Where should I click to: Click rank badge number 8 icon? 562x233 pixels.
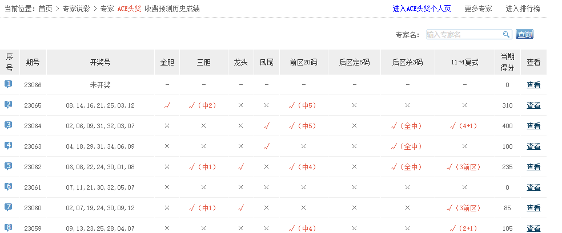point(9,228)
